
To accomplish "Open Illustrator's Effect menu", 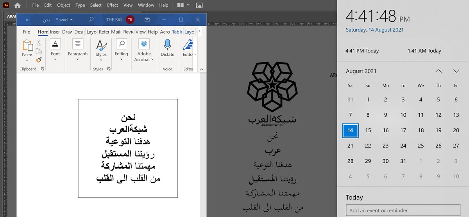I will pos(113,5).
